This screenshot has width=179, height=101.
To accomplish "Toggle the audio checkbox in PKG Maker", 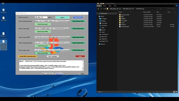I will (80, 74).
